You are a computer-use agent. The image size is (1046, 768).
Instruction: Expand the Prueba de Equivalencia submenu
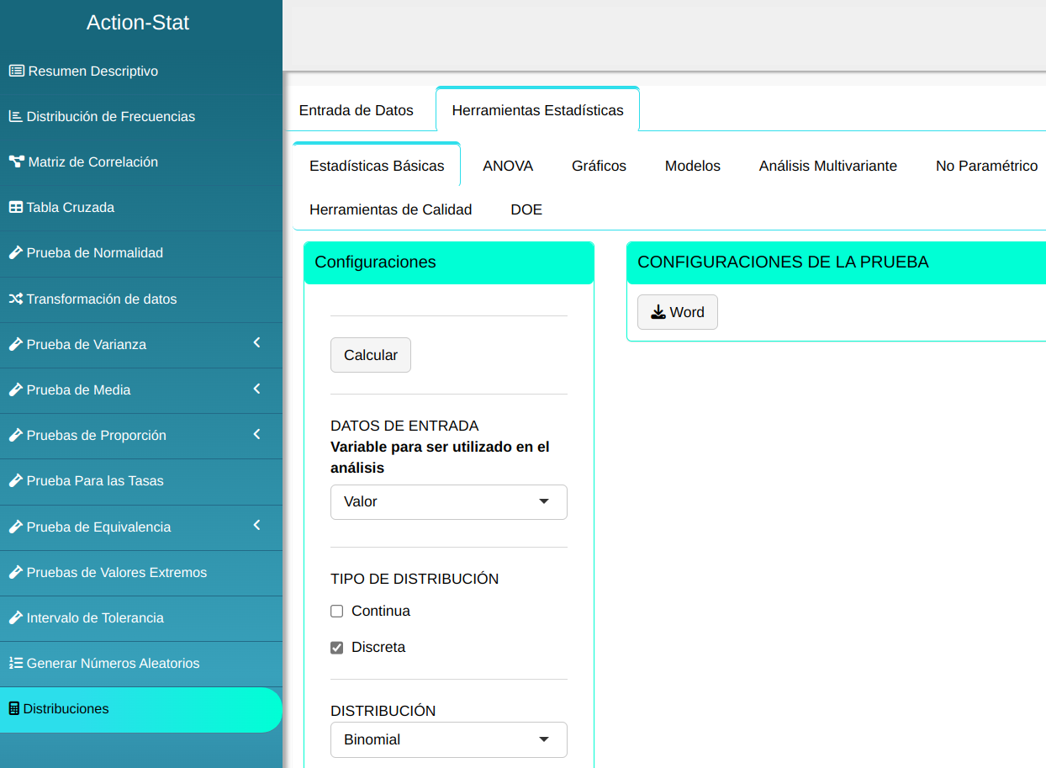pos(256,526)
